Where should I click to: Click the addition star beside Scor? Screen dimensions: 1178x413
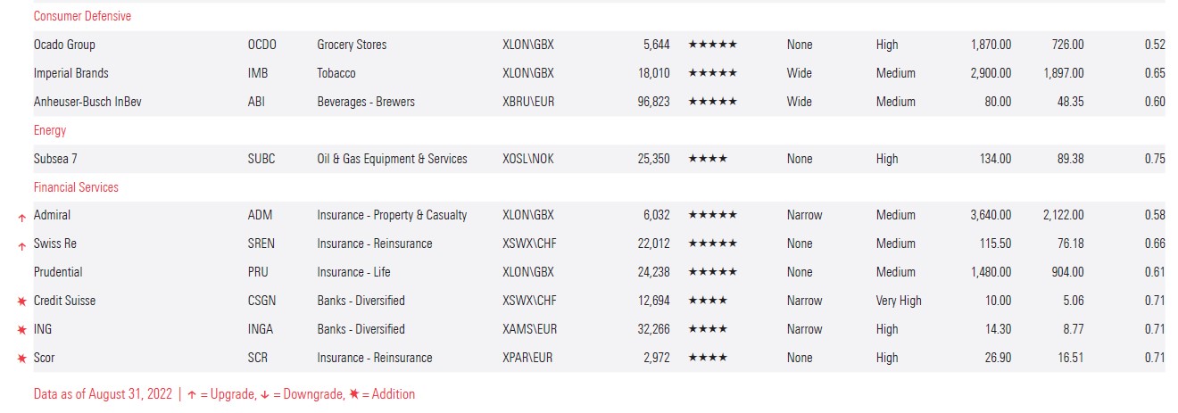(x=22, y=359)
